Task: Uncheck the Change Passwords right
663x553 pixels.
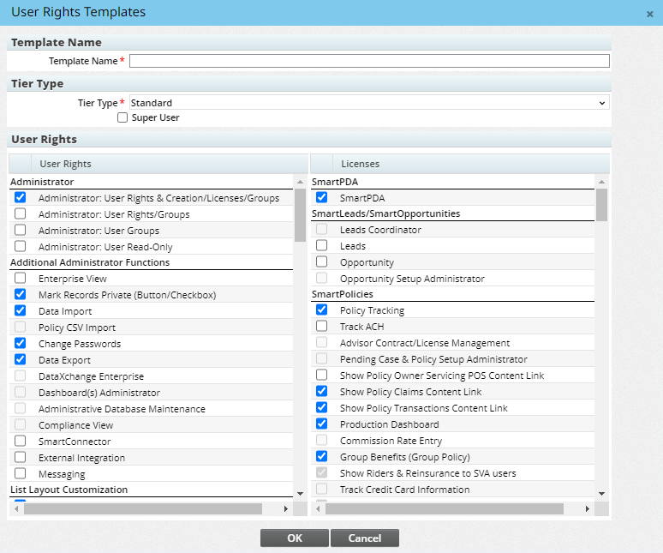Action: coord(20,343)
